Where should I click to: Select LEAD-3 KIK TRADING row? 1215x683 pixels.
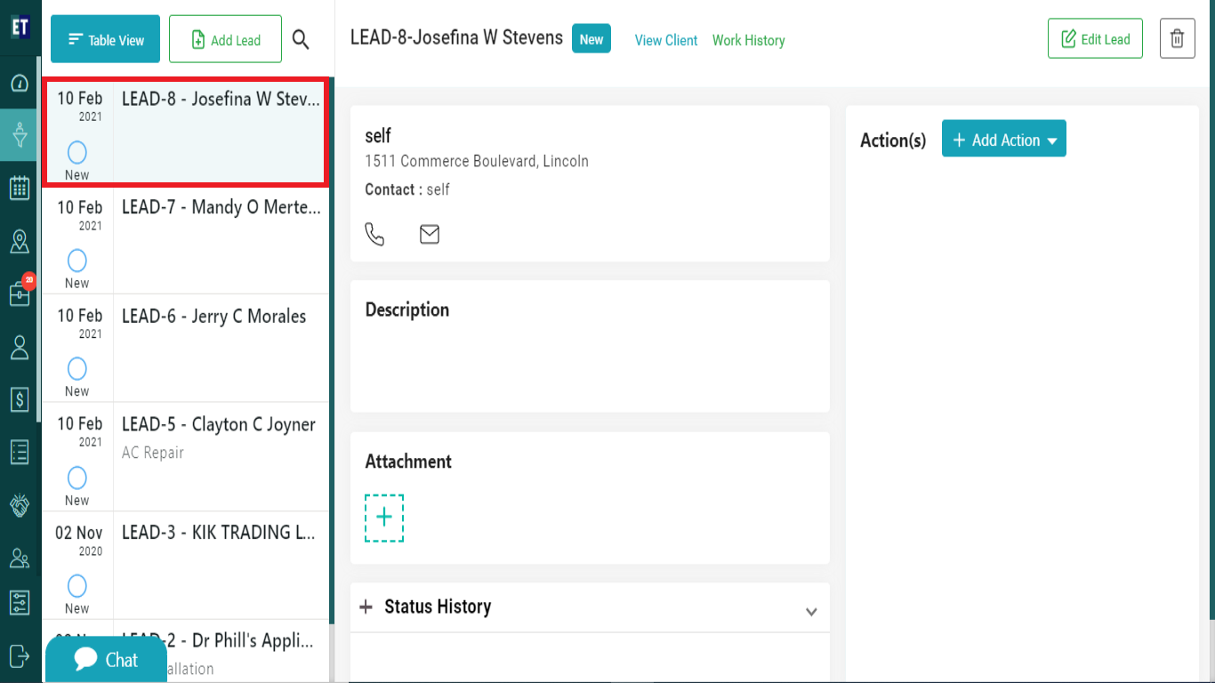point(186,566)
